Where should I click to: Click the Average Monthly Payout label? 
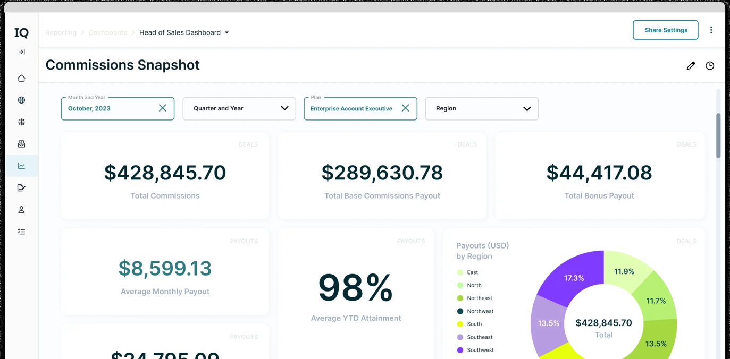tap(165, 292)
